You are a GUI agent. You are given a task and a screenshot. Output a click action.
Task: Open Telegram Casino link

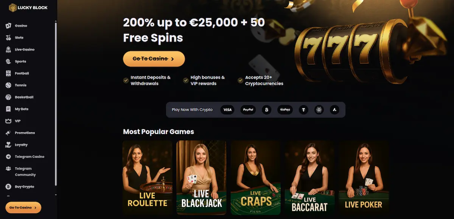click(x=25, y=157)
